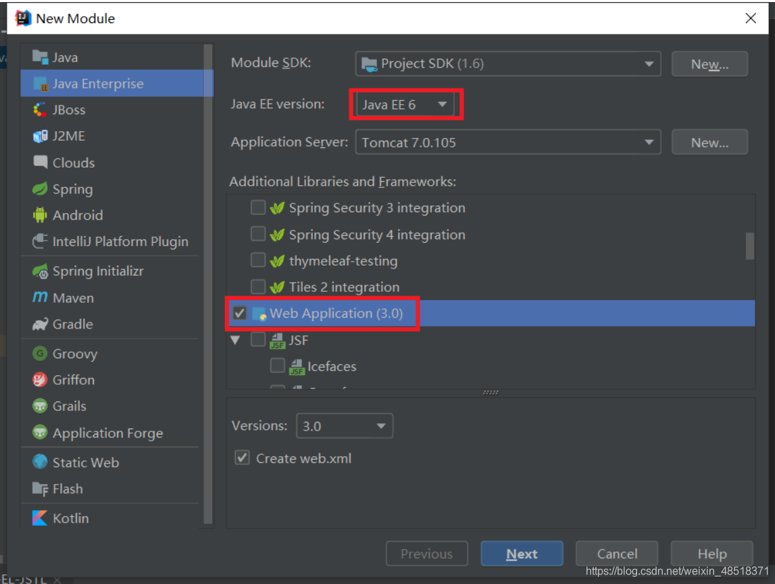Select Java Enterprise module type
The image size is (775, 584).
click(x=117, y=84)
